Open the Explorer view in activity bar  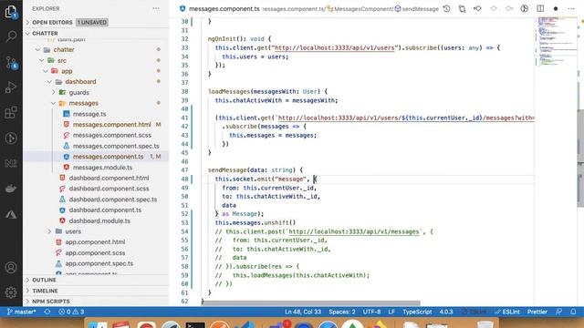click(11, 12)
